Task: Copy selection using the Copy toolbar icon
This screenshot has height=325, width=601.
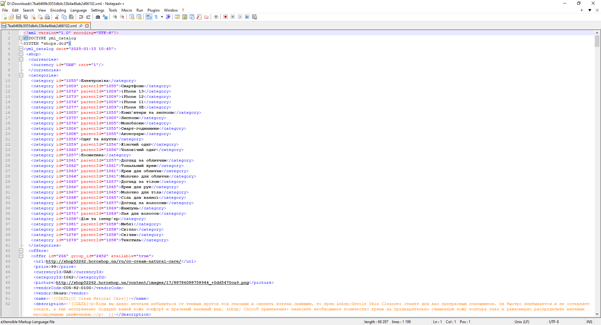Action: pos(64,17)
